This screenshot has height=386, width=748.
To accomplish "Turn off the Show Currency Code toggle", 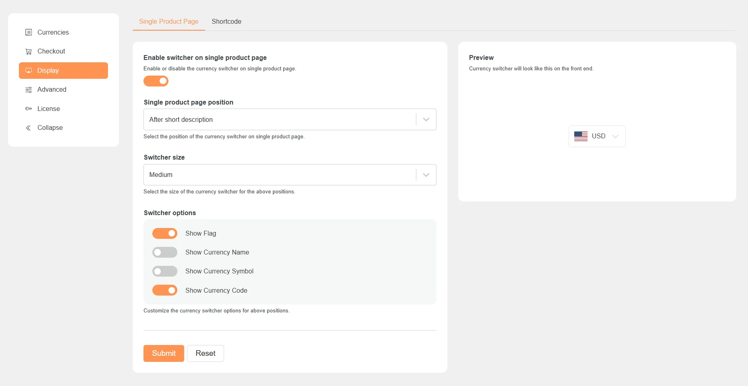I will point(165,290).
